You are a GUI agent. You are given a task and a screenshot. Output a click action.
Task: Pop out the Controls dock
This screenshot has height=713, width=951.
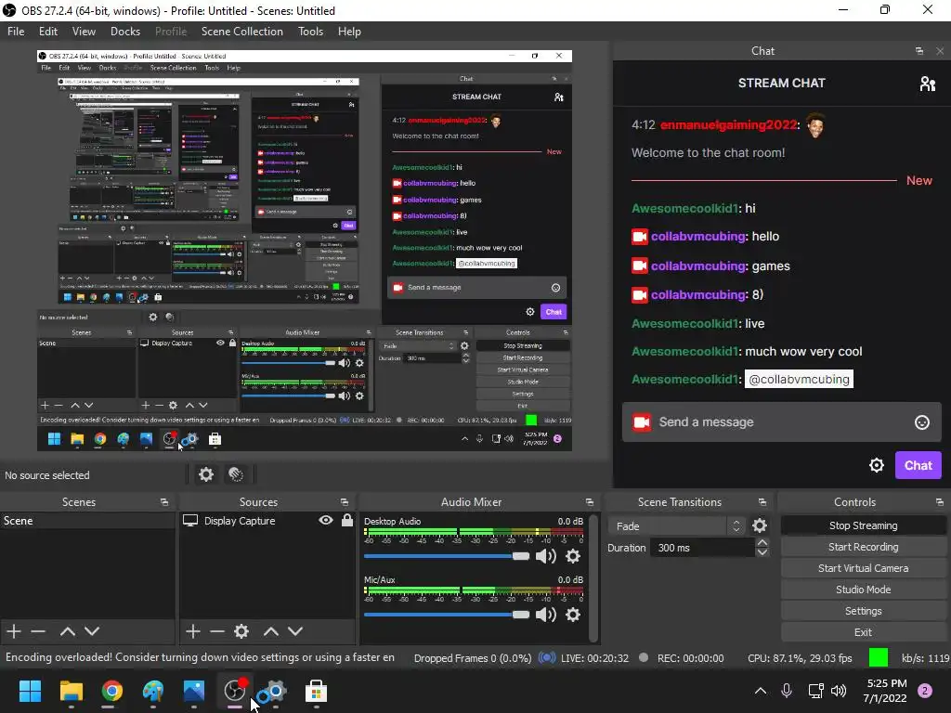click(939, 502)
